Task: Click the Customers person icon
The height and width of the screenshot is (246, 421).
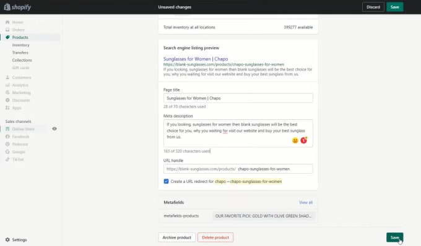Action: coord(7,77)
